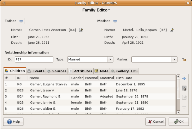This screenshot has height=129, width=192.
Task: Open Help for the Family Editor
Action: point(13,122)
